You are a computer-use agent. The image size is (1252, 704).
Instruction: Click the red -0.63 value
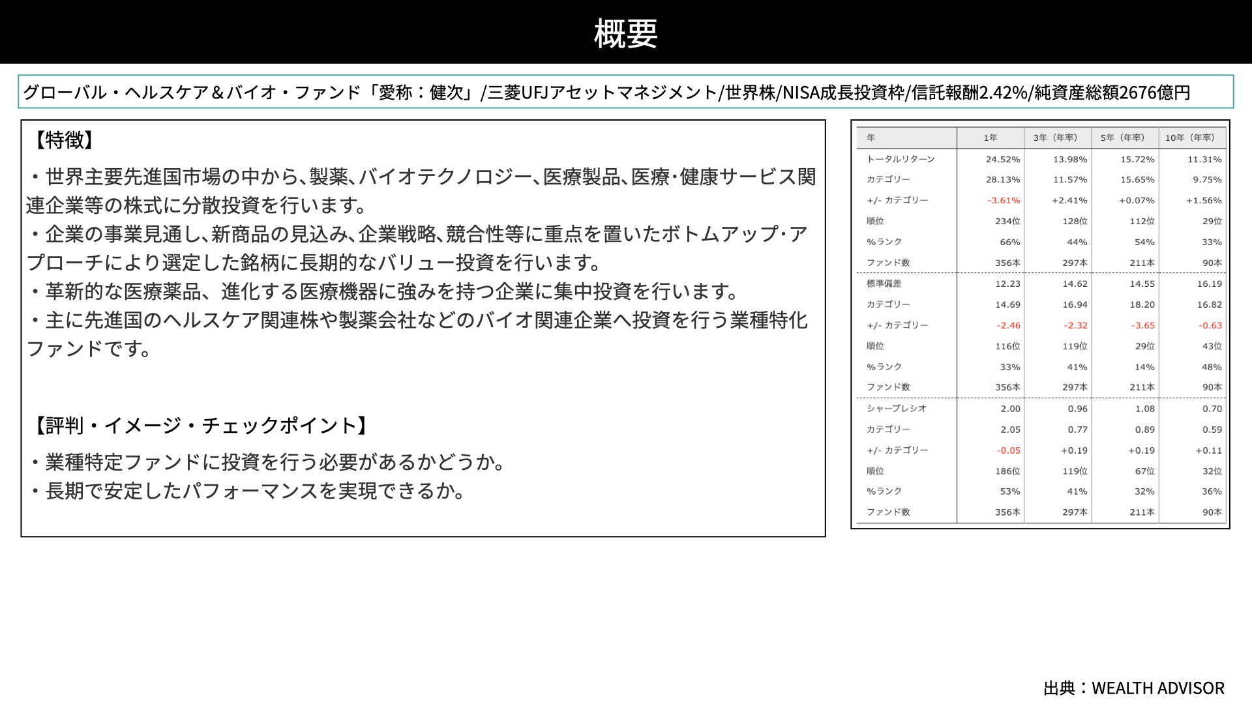point(1210,325)
